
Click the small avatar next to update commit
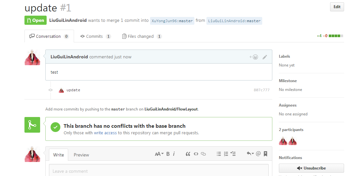click(61, 90)
